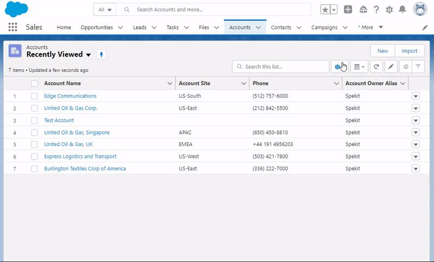Check the Burlington Textiles row checkbox
This screenshot has width=434, height=262.
34,169
